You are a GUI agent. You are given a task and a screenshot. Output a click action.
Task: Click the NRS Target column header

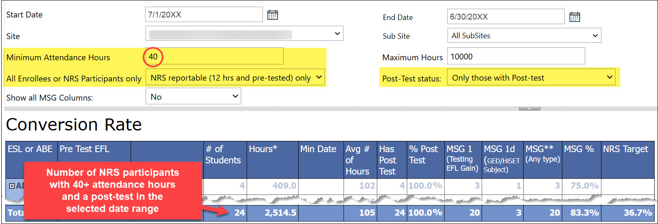point(626,149)
